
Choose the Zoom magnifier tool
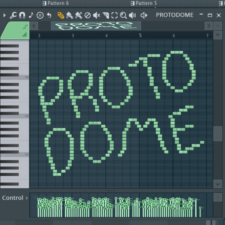123,15
